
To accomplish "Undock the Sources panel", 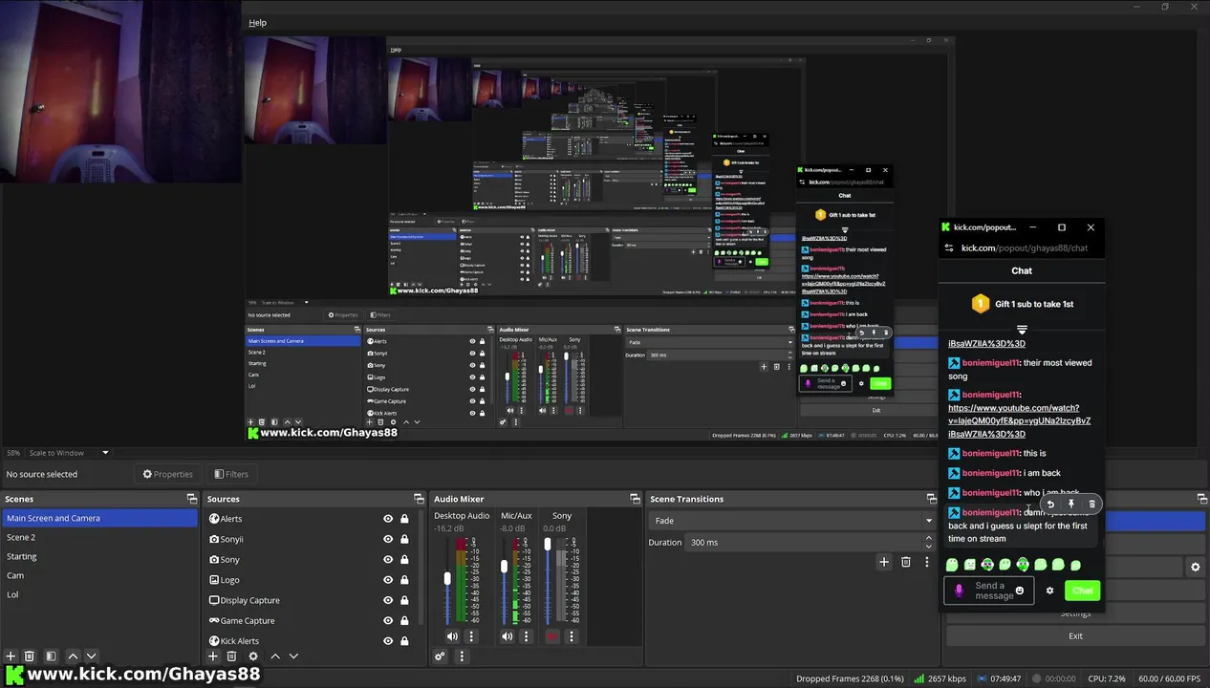I will tap(419, 499).
